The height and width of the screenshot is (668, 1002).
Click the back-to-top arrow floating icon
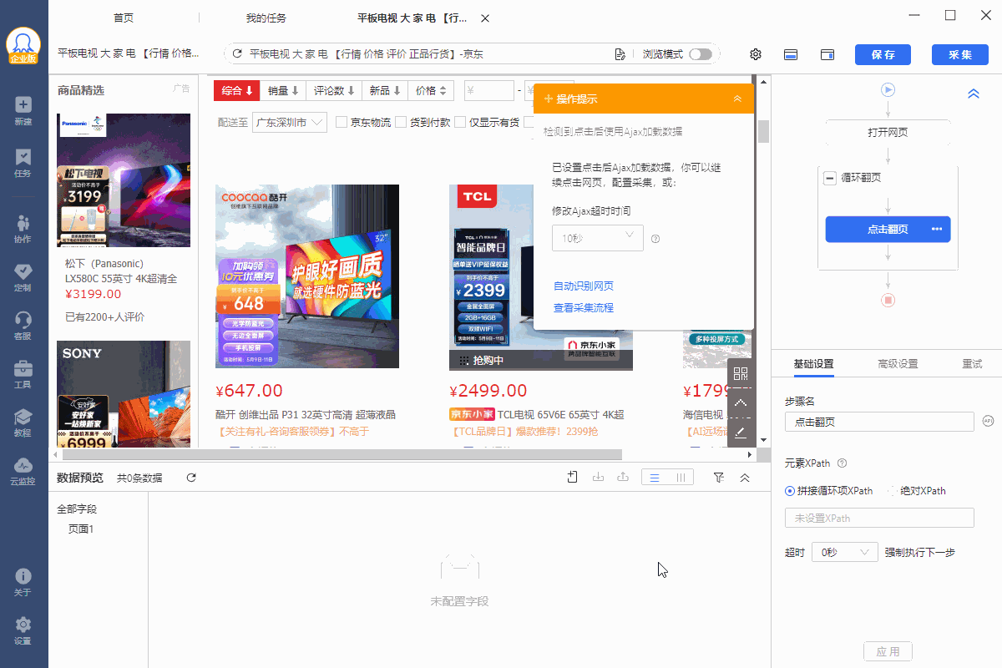741,402
